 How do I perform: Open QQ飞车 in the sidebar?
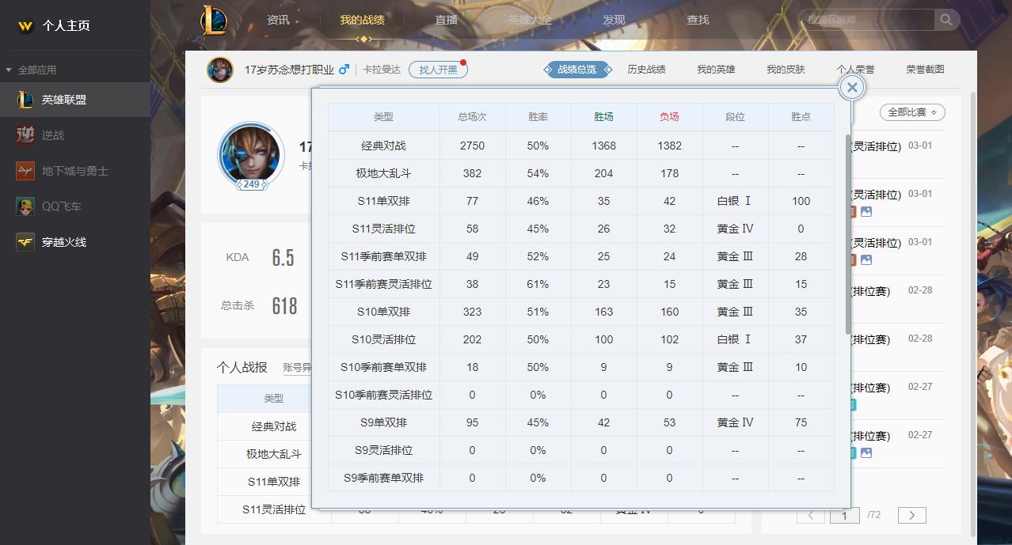pyautogui.click(x=75, y=206)
